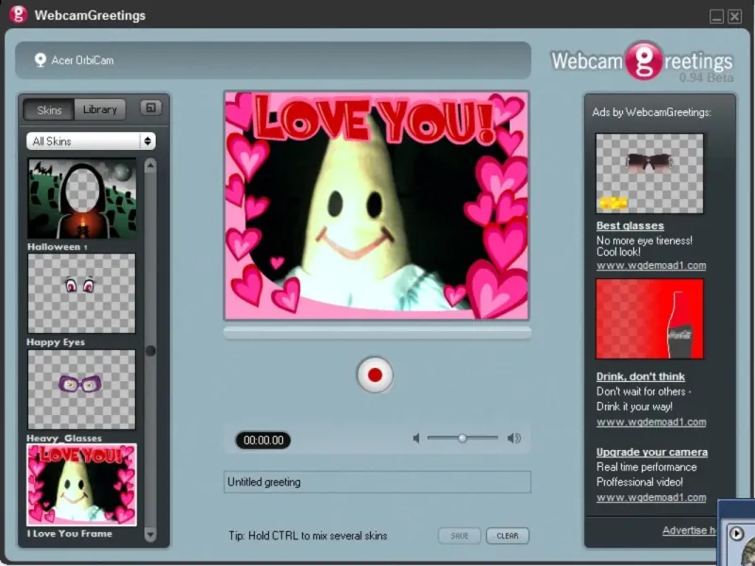The image size is (755, 566).
Task: Click the webcam icon beside Acer OrbiCam
Action: pyautogui.click(x=41, y=60)
